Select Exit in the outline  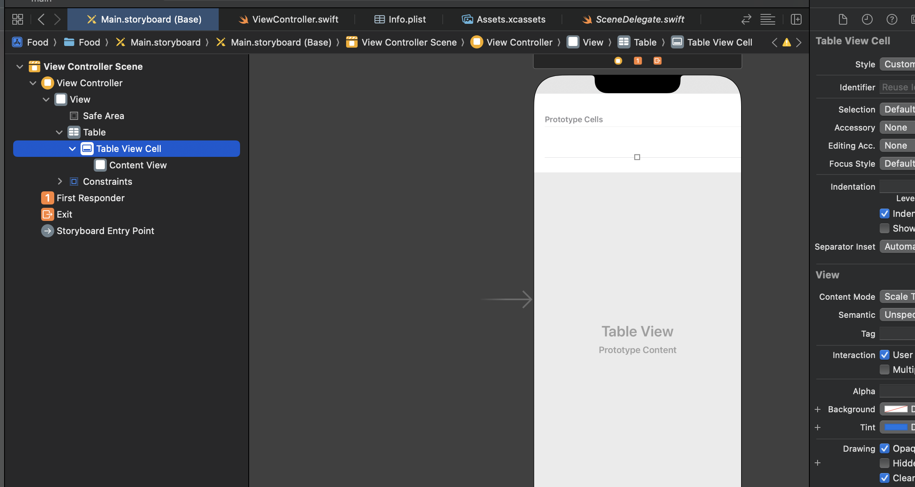[x=57, y=214]
